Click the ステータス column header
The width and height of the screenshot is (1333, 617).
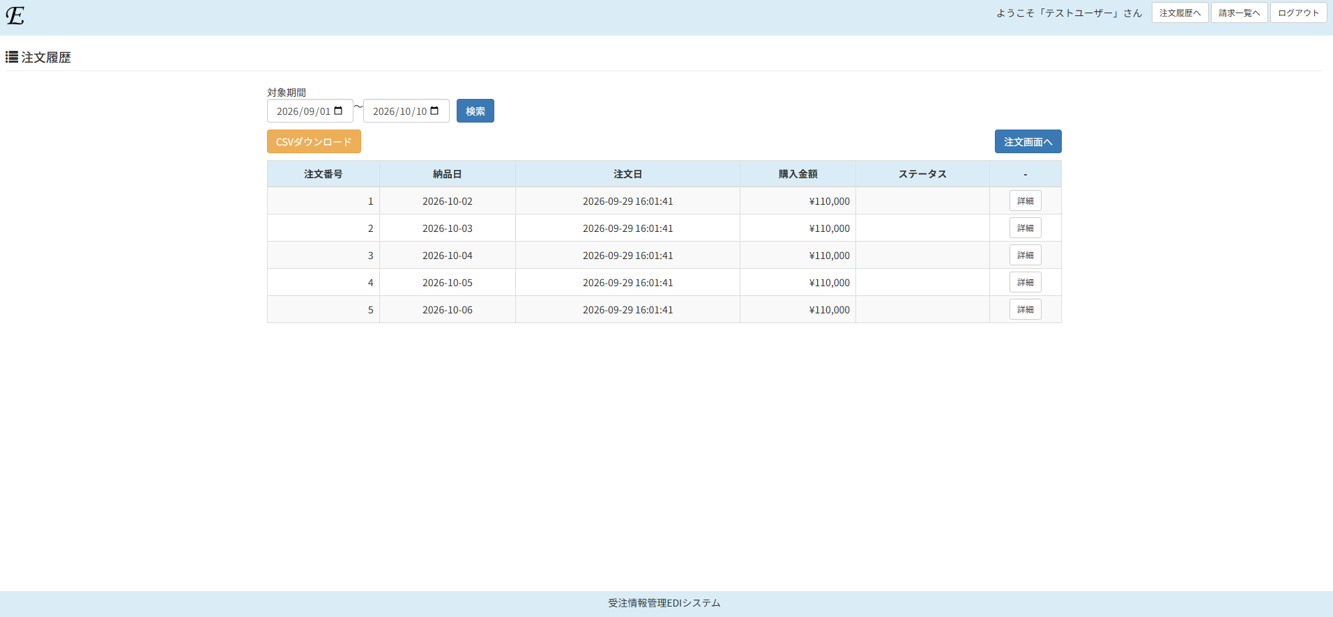(922, 174)
